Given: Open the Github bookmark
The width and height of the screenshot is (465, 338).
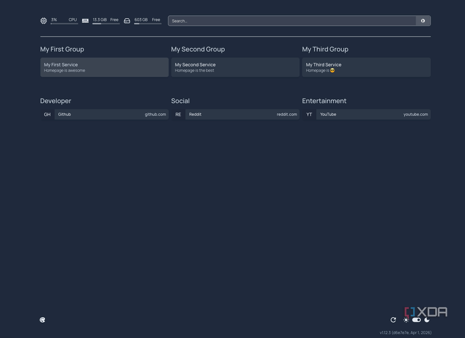Looking at the screenshot, I should click(104, 114).
